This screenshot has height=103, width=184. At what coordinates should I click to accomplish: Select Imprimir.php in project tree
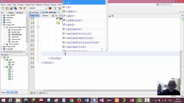click(x=16, y=32)
